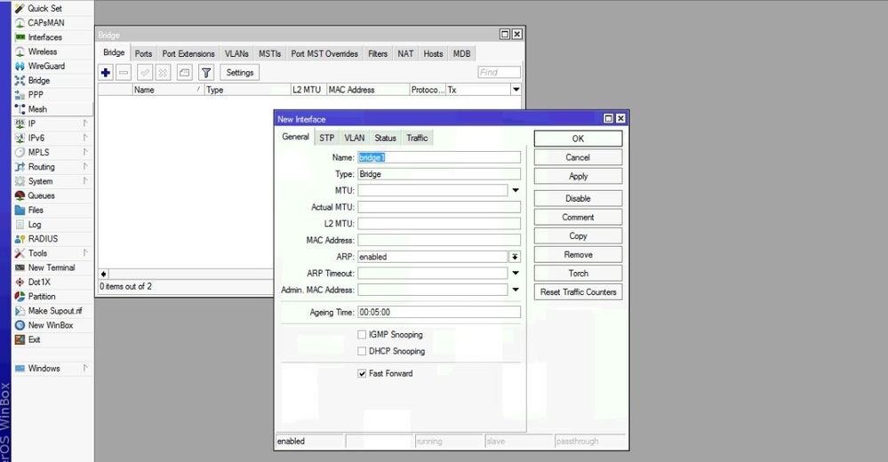The height and width of the screenshot is (462, 888).
Task: Select Queues in the left menu
Action: pos(41,195)
